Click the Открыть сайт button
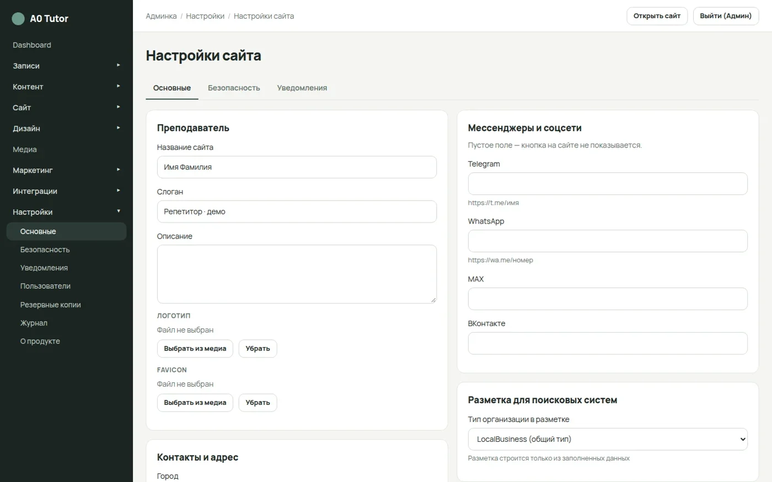This screenshot has width=772, height=482. (x=657, y=16)
